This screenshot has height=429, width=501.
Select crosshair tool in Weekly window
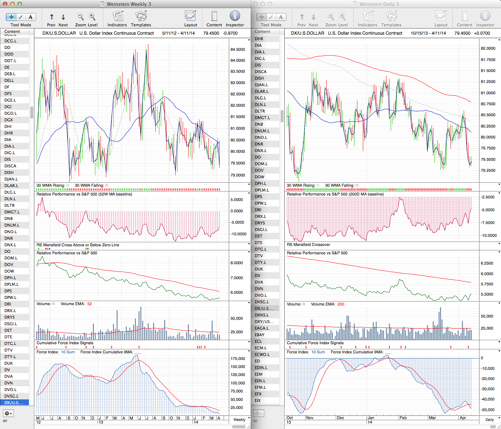[11, 17]
